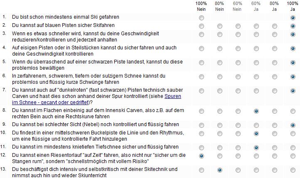Pick 60% Ja for question 7
Screen dimensions: 300x178
pos(256,91)
